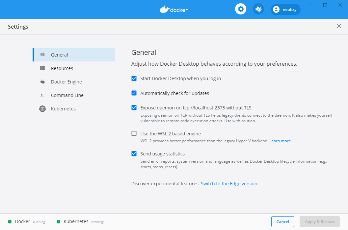The height and width of the screenshot is (230, 348).
Task: Click the General sliders icon in sidebar
Action: click(x=42, y=55)
